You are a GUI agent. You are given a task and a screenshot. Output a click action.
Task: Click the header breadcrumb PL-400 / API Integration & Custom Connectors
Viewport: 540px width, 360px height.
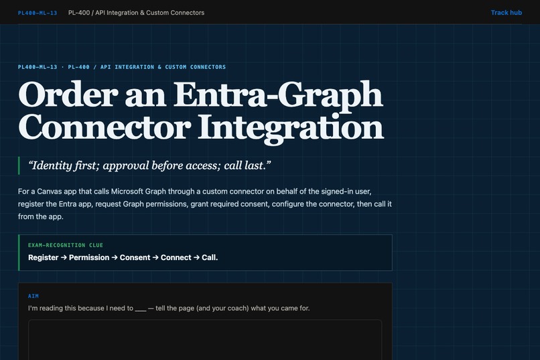(136, 13)
